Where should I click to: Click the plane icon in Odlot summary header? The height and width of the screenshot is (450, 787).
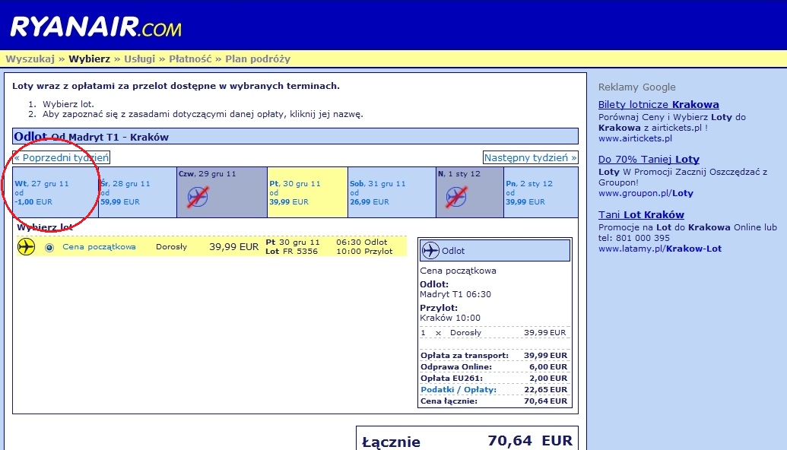click(430, 250)
